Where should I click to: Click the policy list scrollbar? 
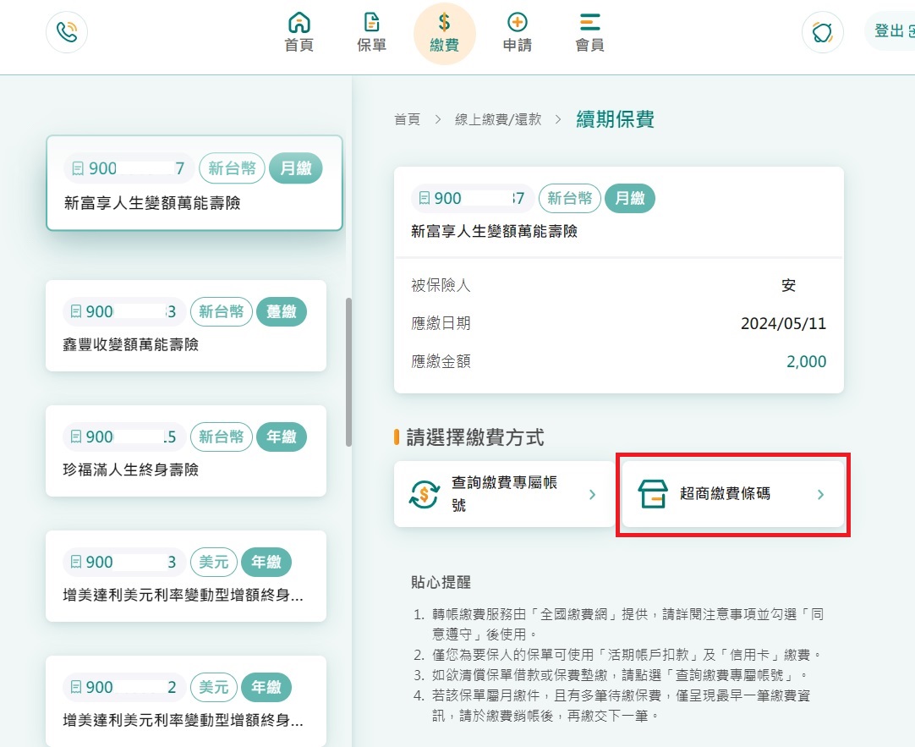coord(349,372)
